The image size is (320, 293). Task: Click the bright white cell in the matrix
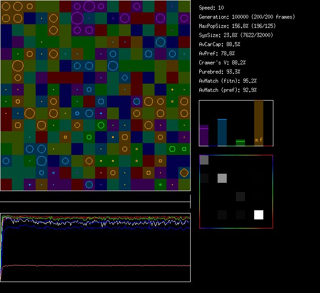coord(259,215)
